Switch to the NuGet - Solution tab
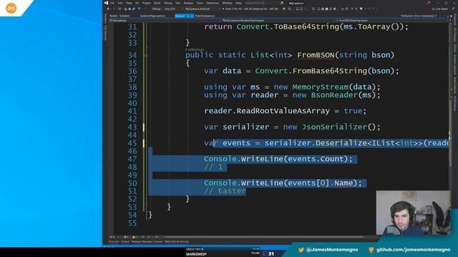This screenshot has width=458, height=257. click(x=120, y=16)
